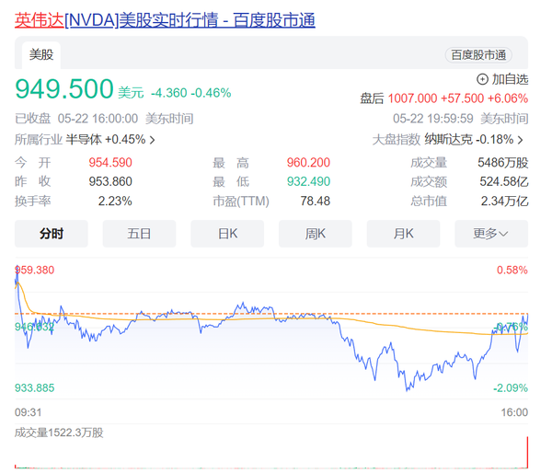
Task: Open the 纳斯达克 -0.18% index link
Action: pyautogui.click(x=469, y=140)
